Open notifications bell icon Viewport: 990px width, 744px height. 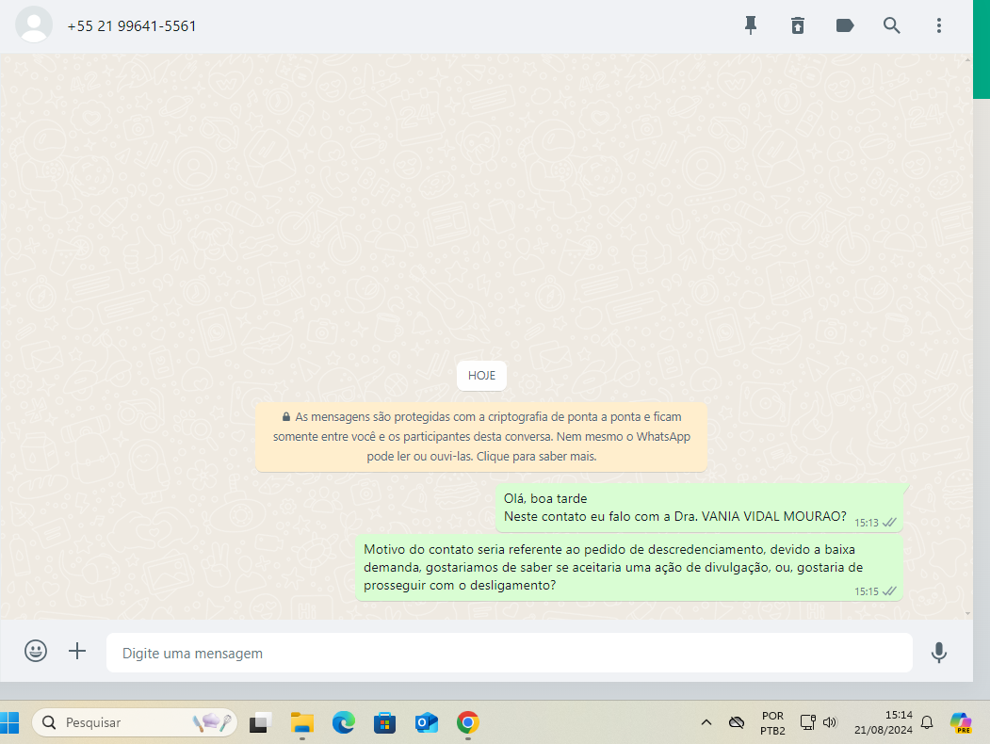point(927,722)
